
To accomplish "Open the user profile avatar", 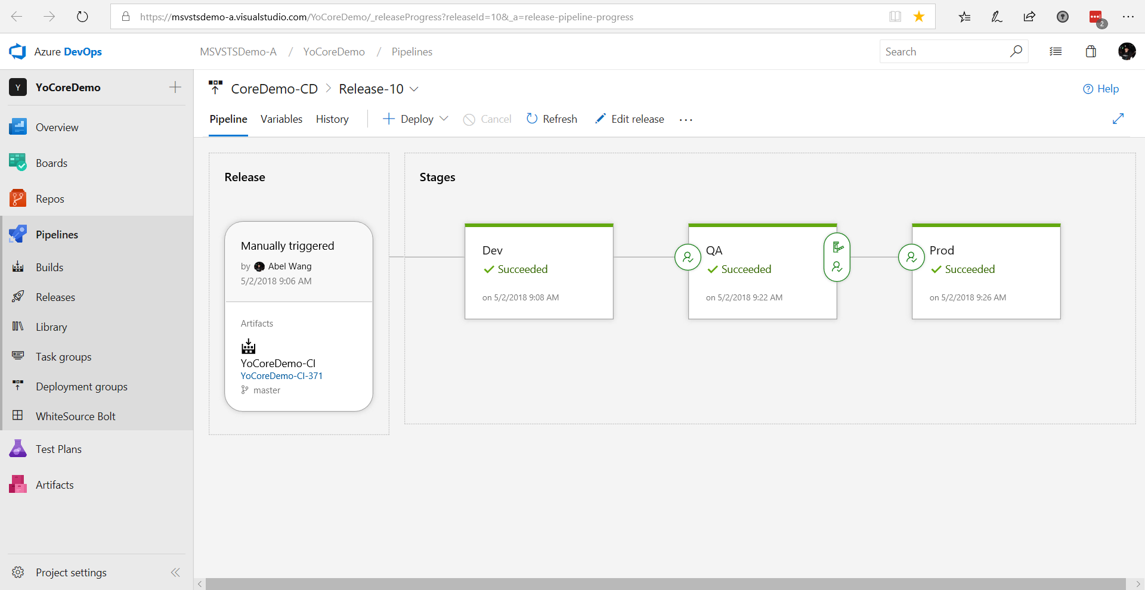I will click(1127, 51).
